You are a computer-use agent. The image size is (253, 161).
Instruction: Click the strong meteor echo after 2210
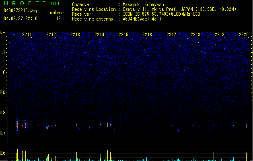pyautogui.click(x=17, y=125)
